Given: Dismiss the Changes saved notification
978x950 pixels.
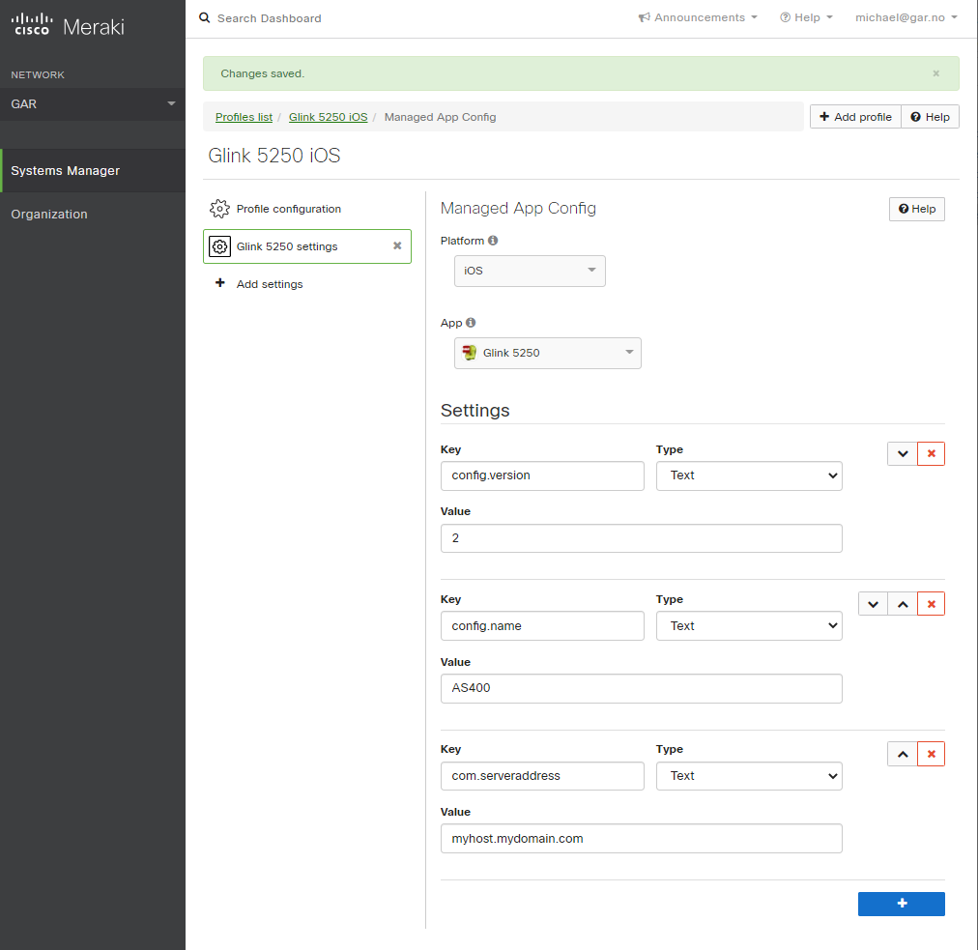Looking at the screenshot, I should pos(935,73).
